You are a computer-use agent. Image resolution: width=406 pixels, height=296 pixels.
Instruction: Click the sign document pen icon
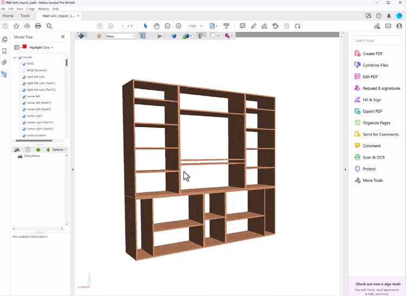[x=264, y=26]
